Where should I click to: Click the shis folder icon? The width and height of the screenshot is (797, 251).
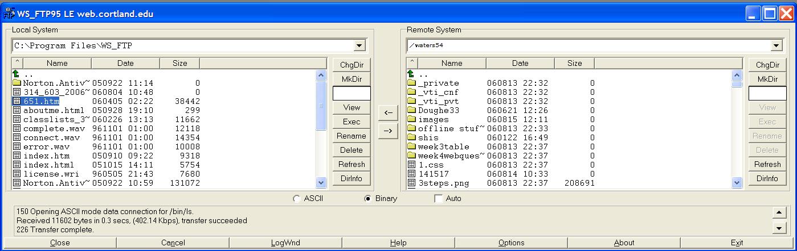point(411,137)
